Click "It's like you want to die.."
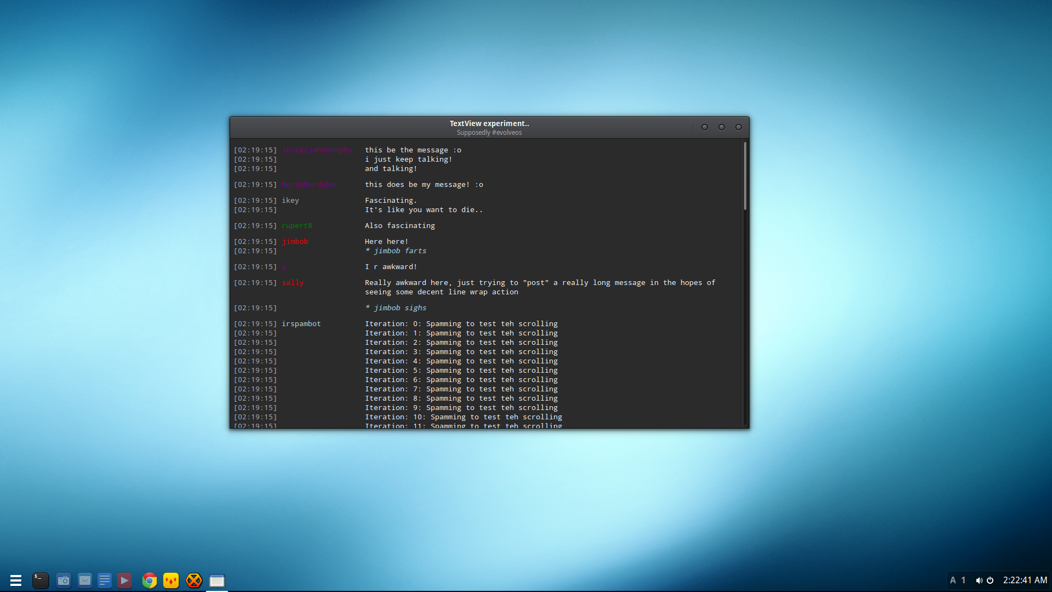 424,210
